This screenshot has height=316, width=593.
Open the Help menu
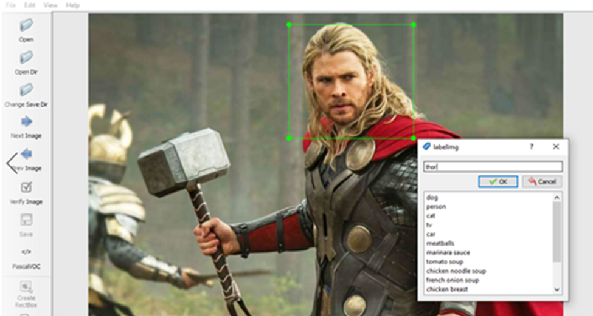click(x=72, y=5)
